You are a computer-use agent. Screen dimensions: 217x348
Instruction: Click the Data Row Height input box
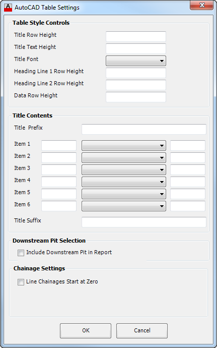136,97
